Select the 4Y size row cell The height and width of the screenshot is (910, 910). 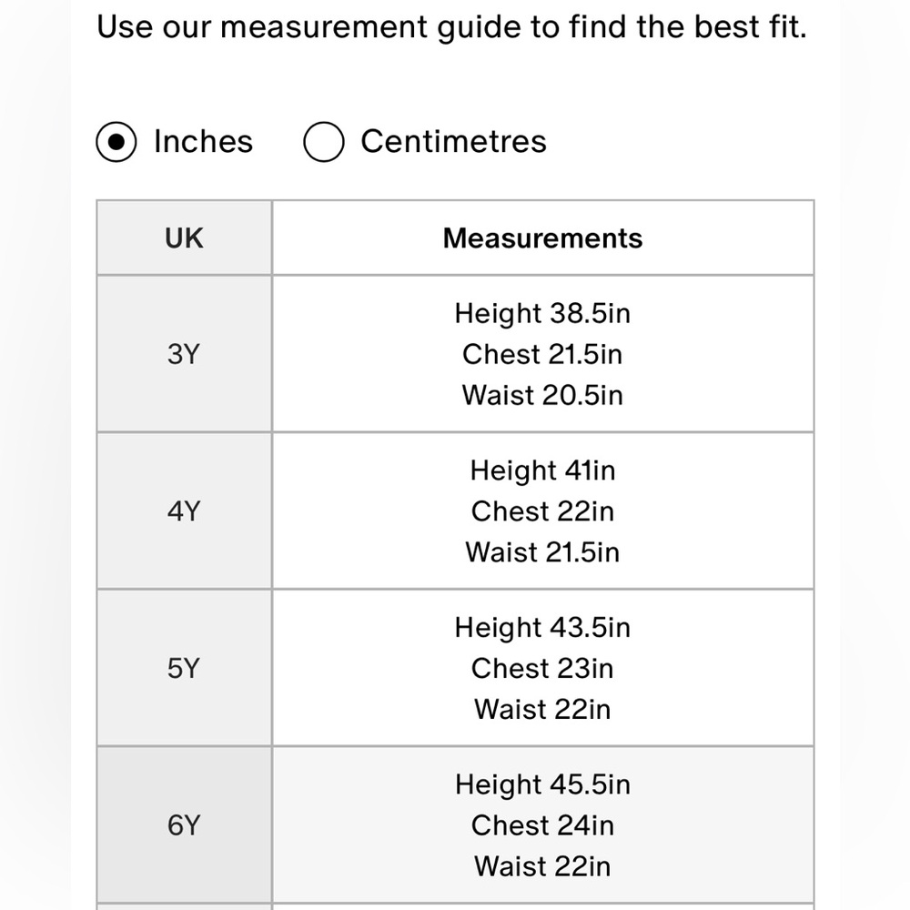pos(184,511)
